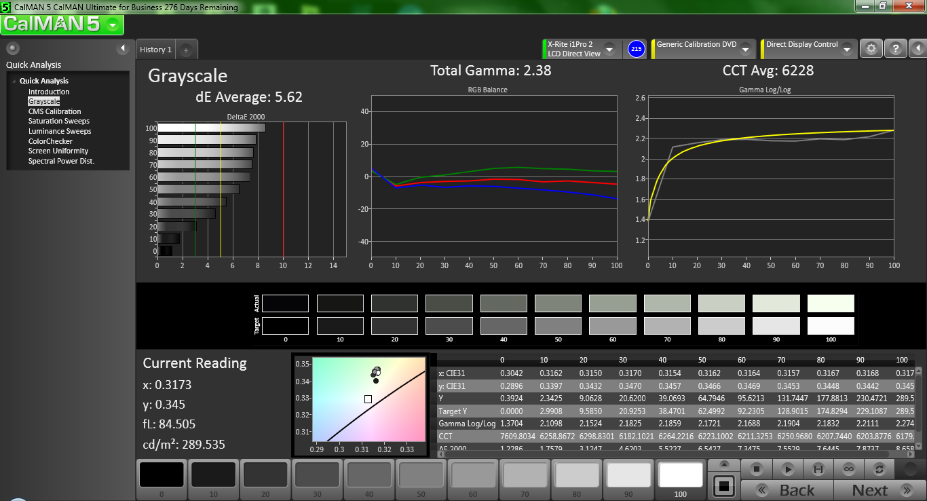The width and height of the screenshot is (927, 501).
Task: Click the blue 215 meter mode circle
Action: tap(636, 49)
